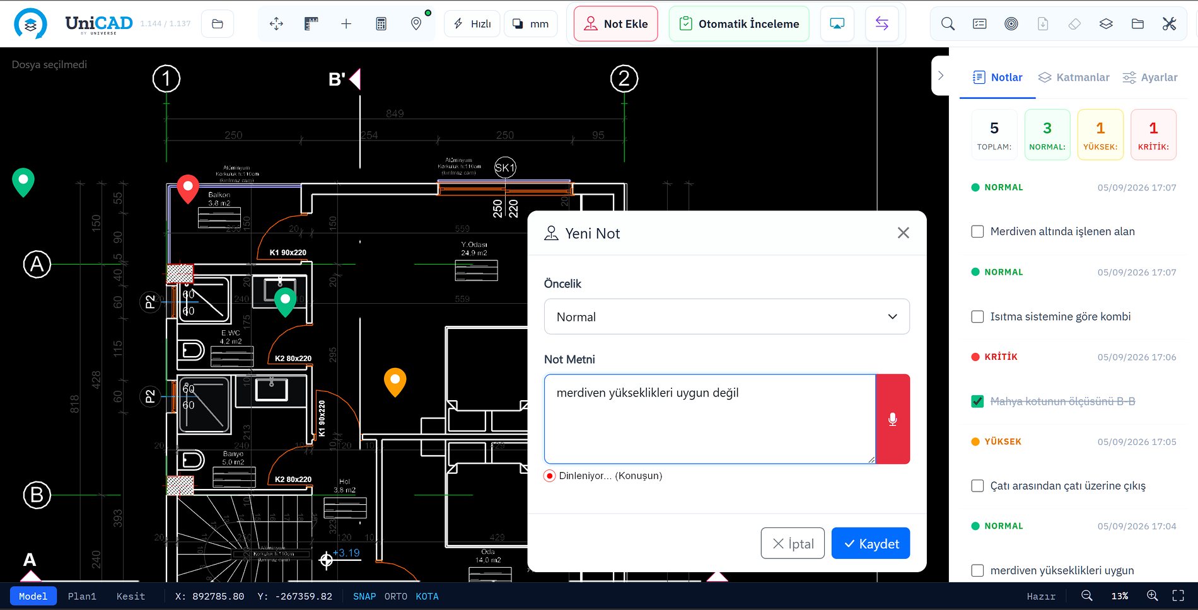
Task: Switch to the Ayarlar tab
Action: pyautogui.click(x=1150, y=78)
